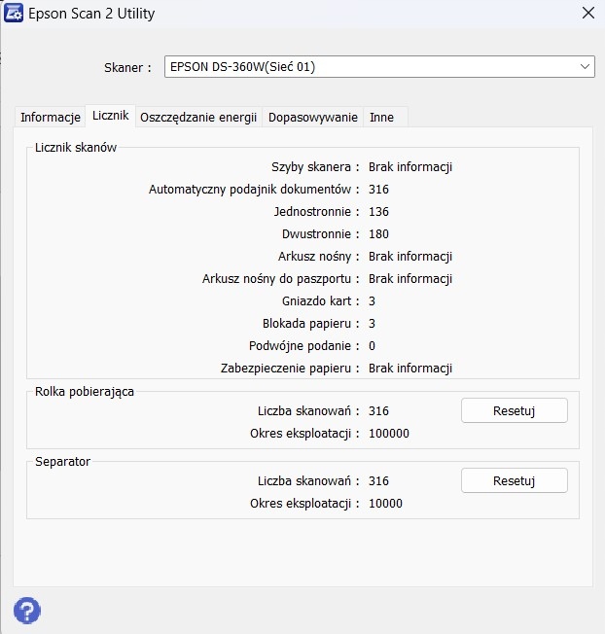605x634 pixels.
Task: Click the Separator Liczba skanowań value 316
Action: (x=378, y=480)
